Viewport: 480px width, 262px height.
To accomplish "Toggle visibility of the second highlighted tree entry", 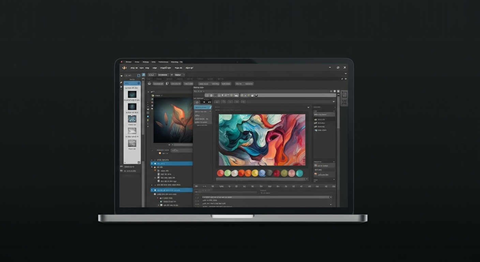I will point(155,190).
